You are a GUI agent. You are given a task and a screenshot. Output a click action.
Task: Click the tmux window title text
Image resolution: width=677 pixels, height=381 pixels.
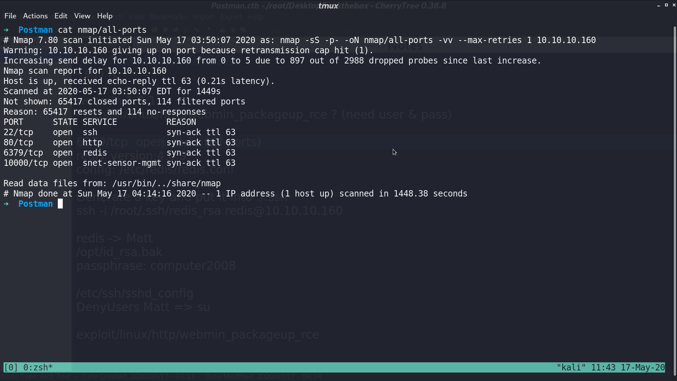(328, 6)
